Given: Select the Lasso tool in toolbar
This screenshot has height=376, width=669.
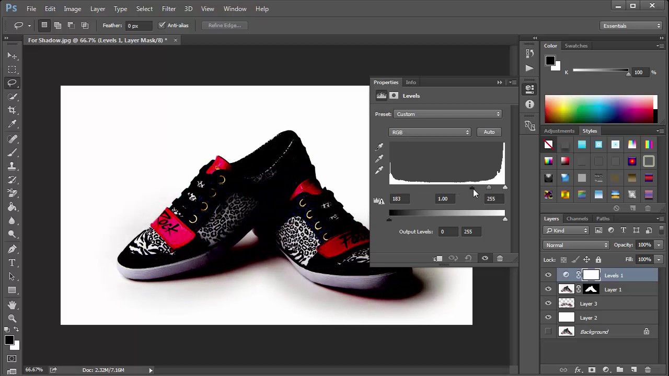Looking at the screenshot, I should 12,83.
